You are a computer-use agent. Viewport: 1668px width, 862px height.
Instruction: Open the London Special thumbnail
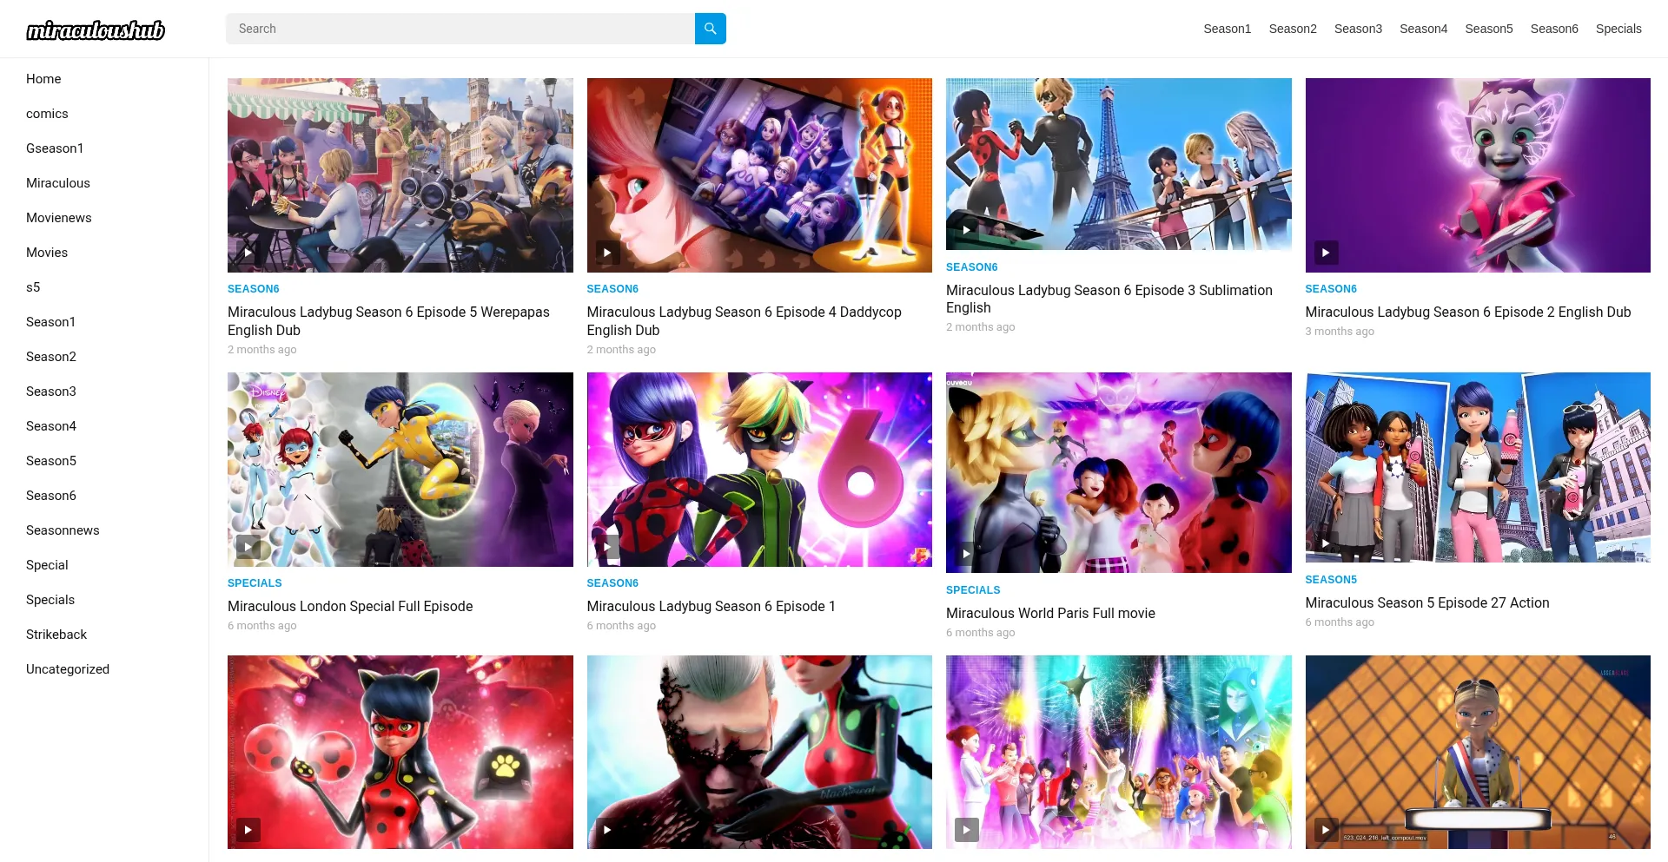point(400,470)
